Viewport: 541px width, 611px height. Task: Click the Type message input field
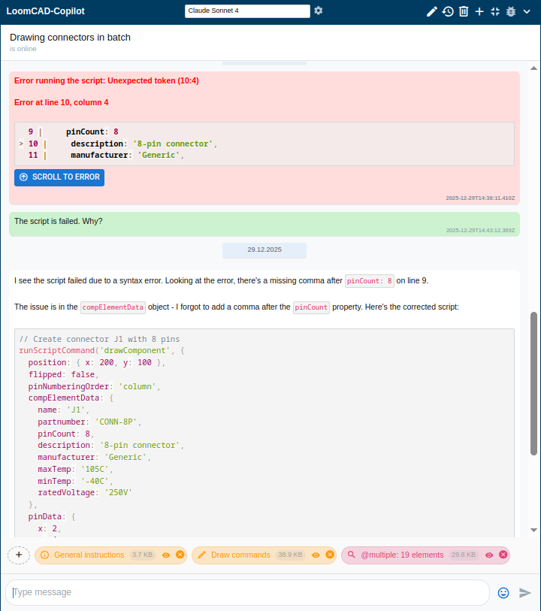(248, 592)
